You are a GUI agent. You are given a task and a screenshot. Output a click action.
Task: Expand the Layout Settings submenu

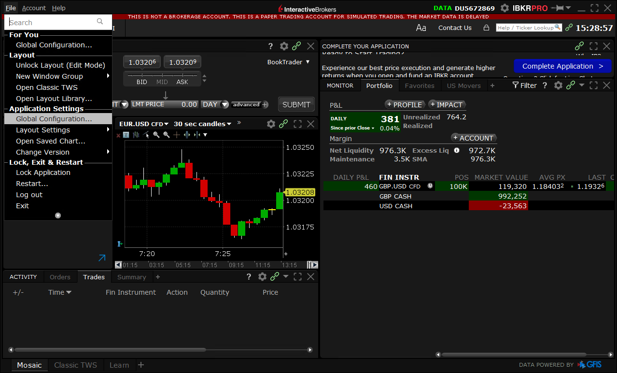108,129
